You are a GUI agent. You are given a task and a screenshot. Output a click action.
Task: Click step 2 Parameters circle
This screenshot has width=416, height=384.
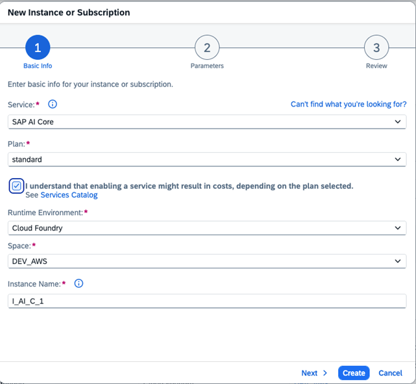tap(207, 47)
